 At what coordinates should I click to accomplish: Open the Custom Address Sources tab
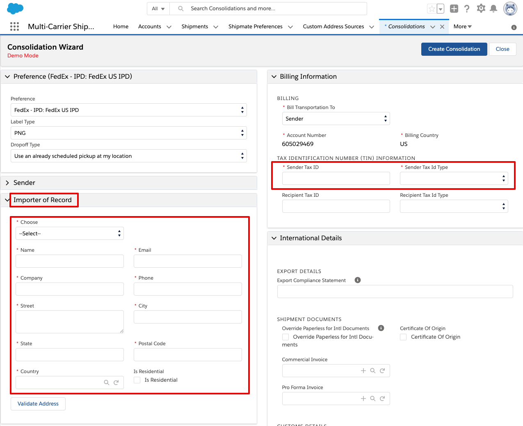point(333,27)
